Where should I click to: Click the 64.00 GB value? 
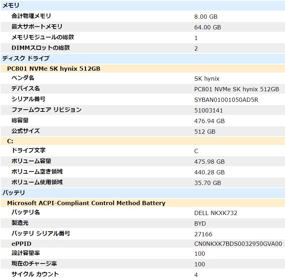point(208,27)
